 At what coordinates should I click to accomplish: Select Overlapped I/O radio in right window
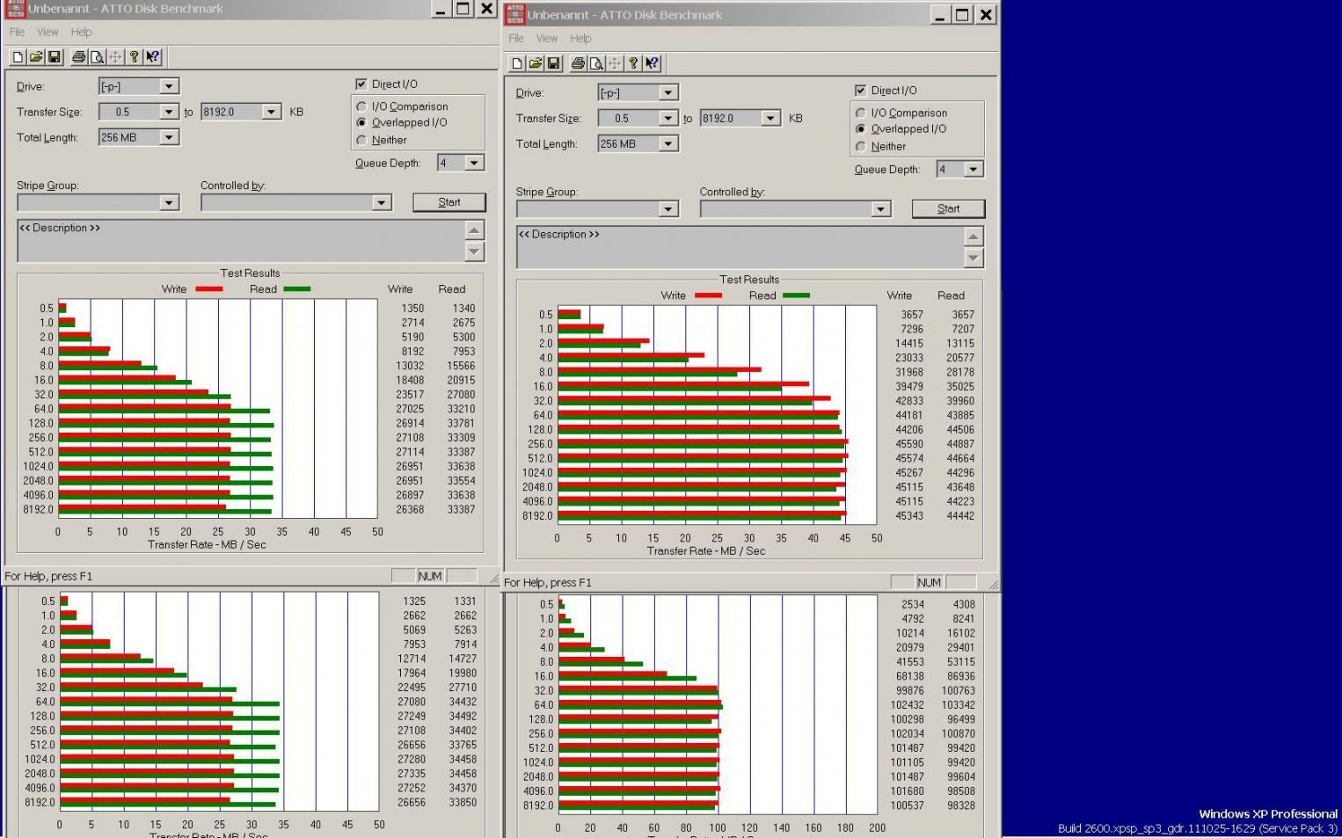pyautogui.click(x=861, y=129)
